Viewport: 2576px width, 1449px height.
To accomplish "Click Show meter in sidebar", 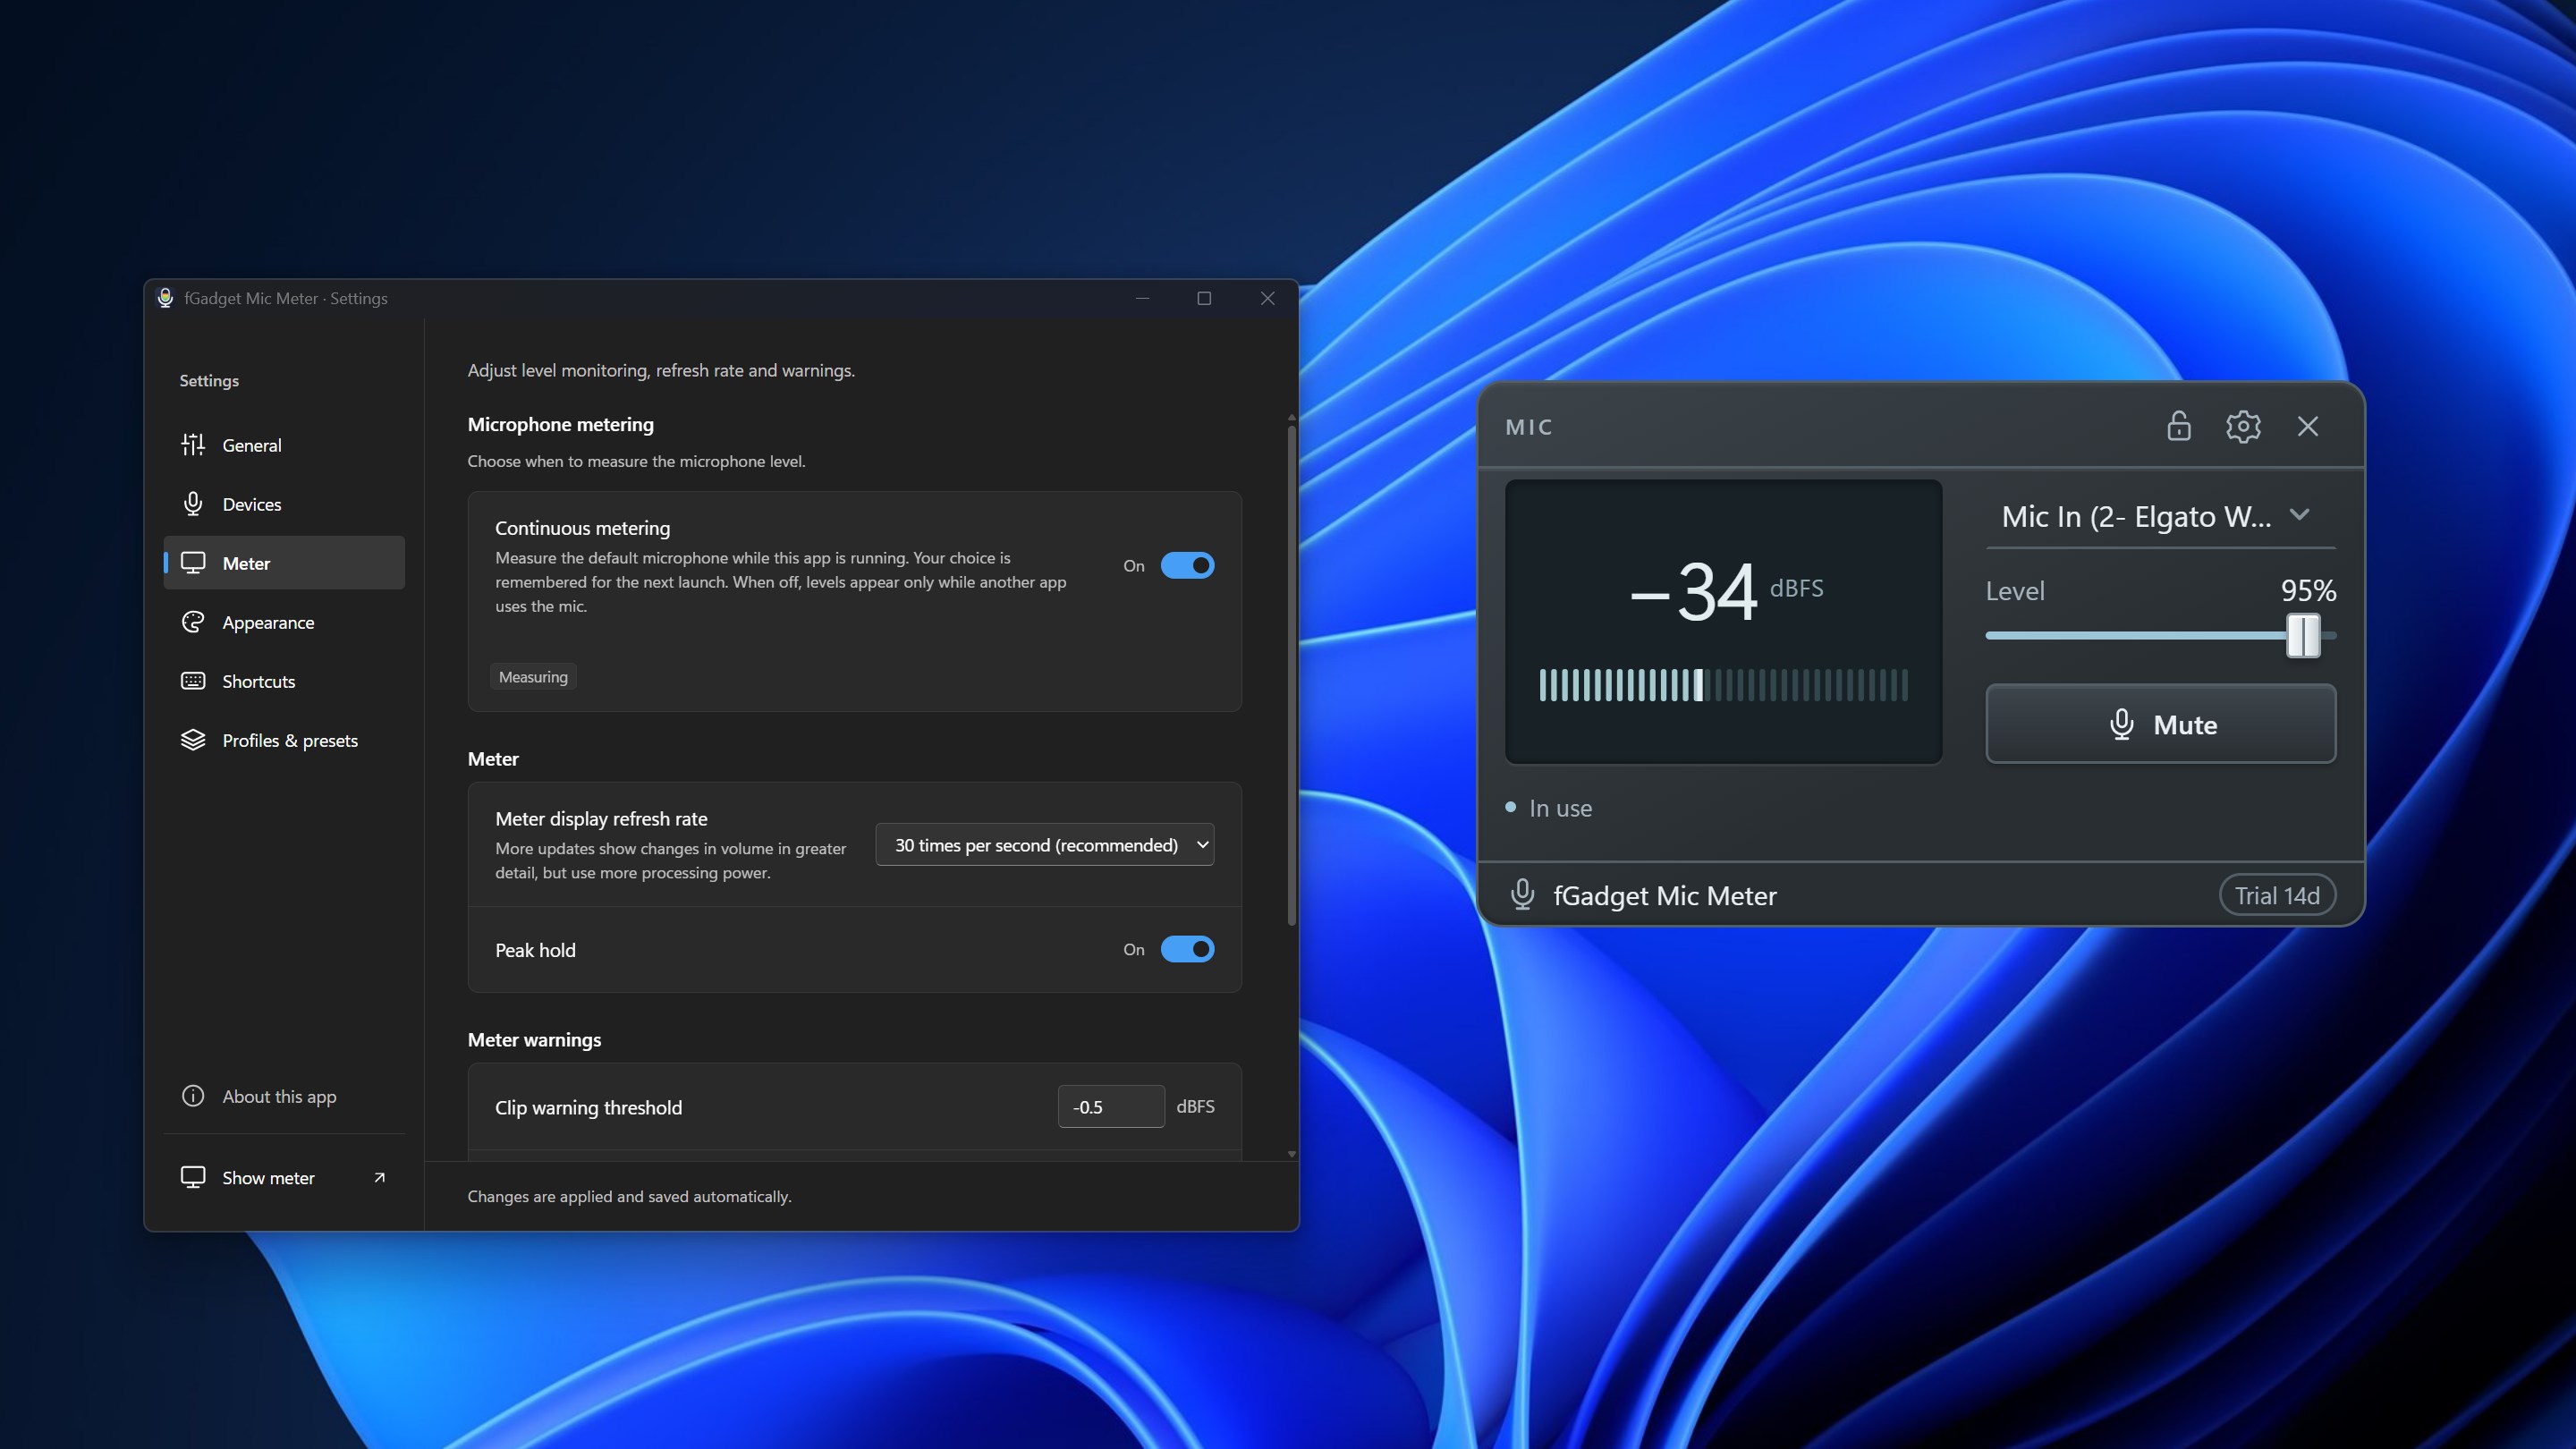I will pyautogui.click(x=284, y=1178).
